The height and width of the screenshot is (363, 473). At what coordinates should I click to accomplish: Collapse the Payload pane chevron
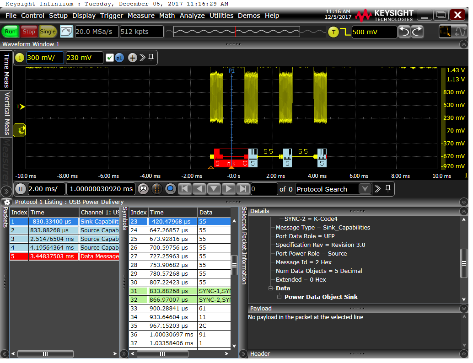(464, 309)
